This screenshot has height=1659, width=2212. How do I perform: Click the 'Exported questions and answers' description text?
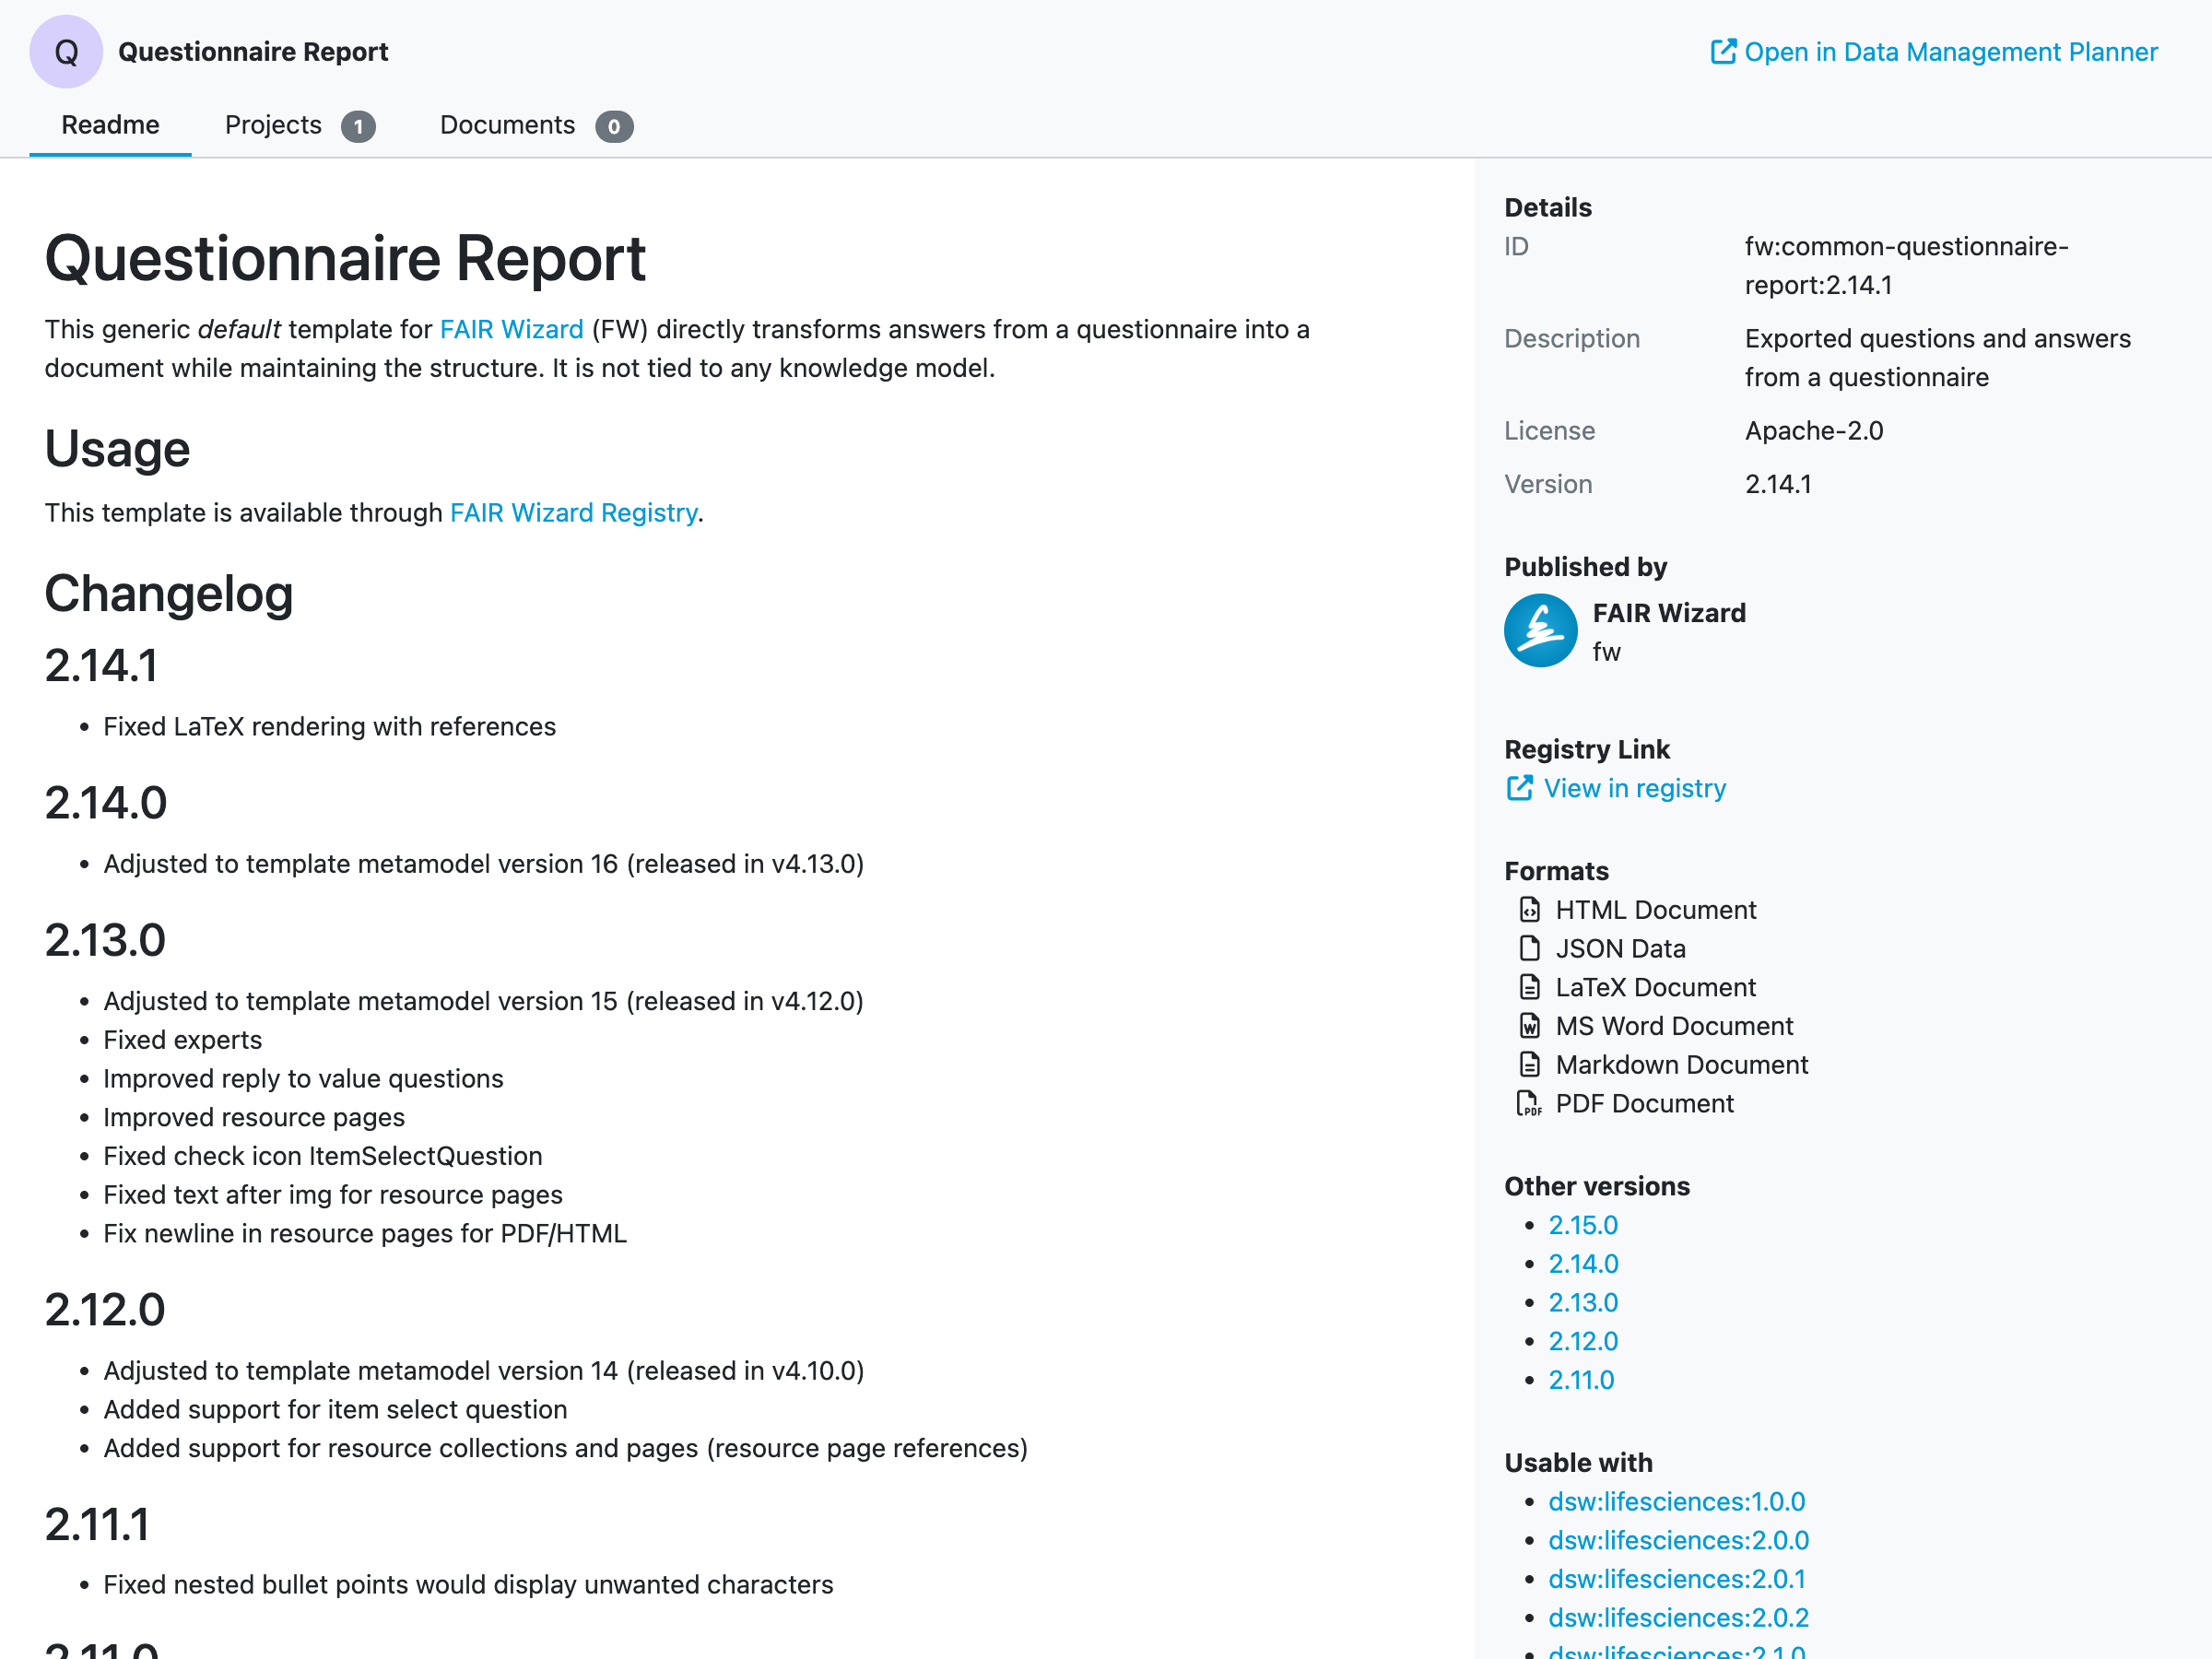click(1938, 358)
